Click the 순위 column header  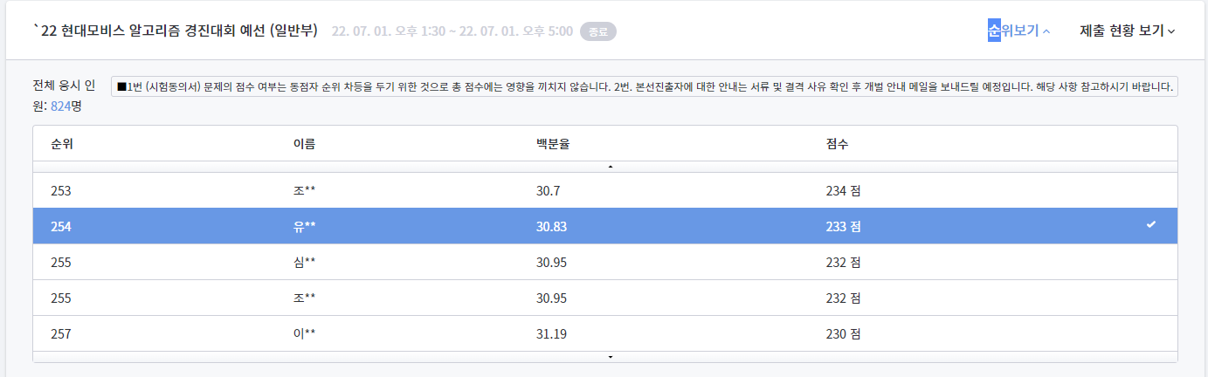click(x=61, y=143)
